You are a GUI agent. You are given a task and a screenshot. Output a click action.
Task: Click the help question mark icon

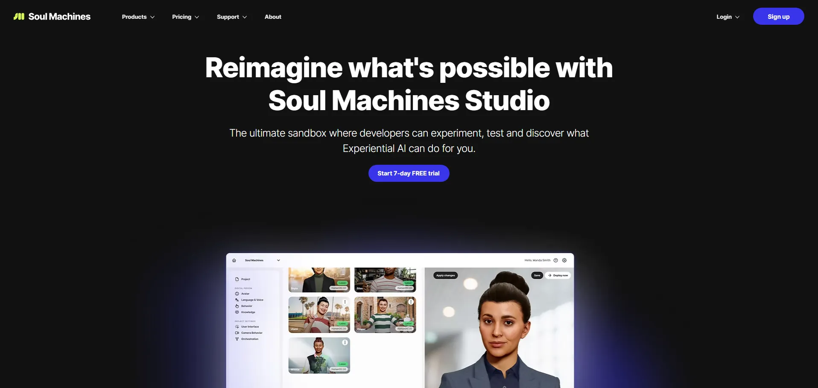pos(555,260)
